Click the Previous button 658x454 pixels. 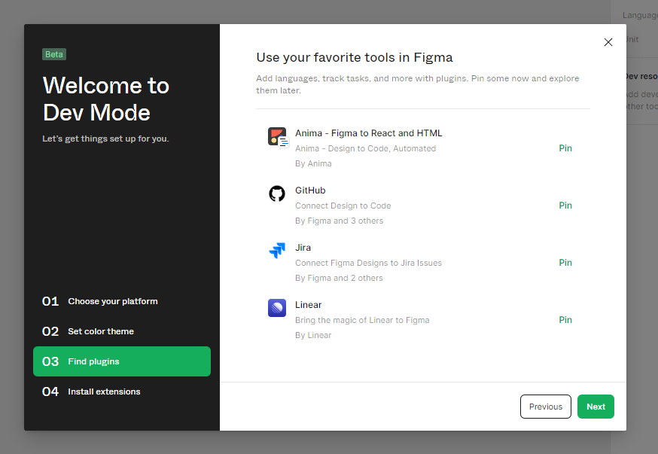[545, 407]
